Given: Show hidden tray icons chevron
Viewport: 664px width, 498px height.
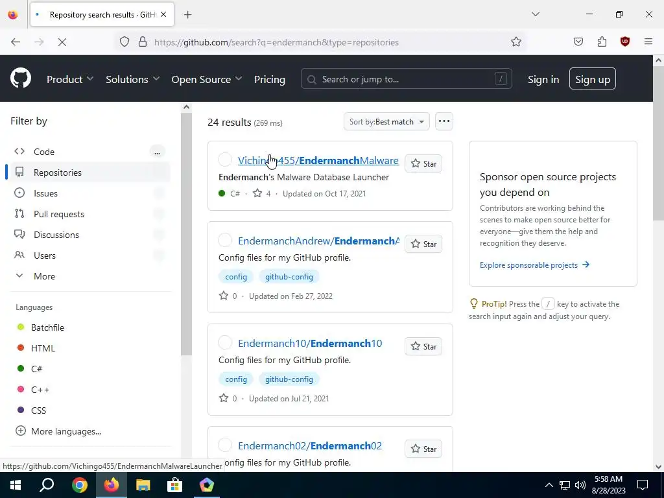Looking at the screenshot, I should (x=549, y=485).
